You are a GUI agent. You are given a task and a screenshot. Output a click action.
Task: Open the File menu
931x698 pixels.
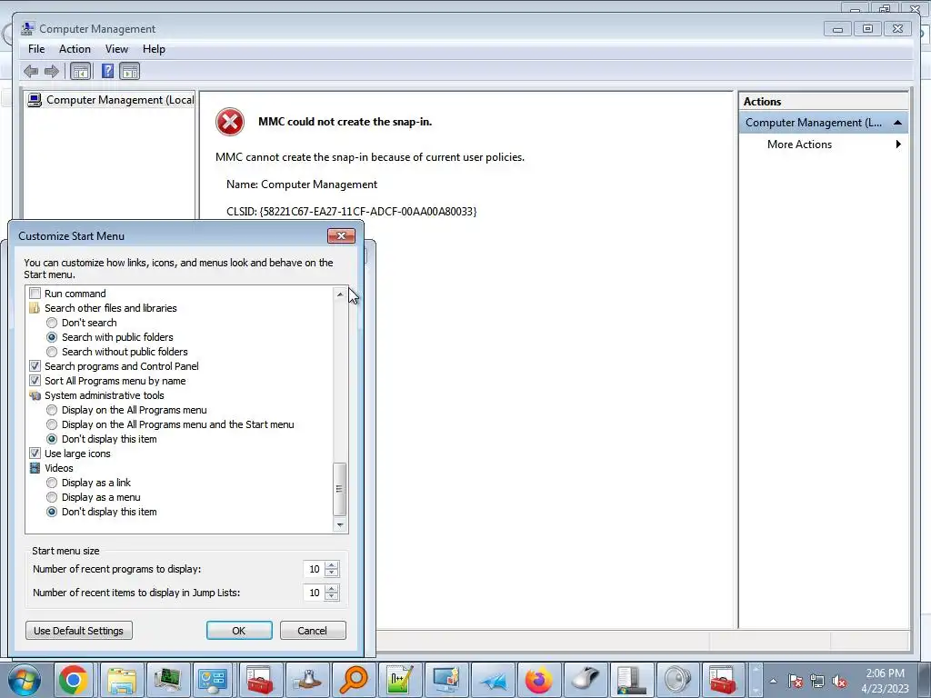click(x=36, y=49)
